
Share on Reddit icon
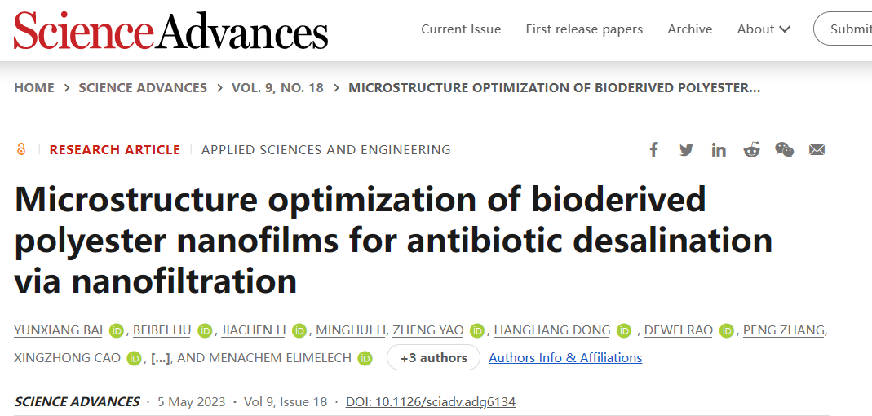click(x=751, y=149)
